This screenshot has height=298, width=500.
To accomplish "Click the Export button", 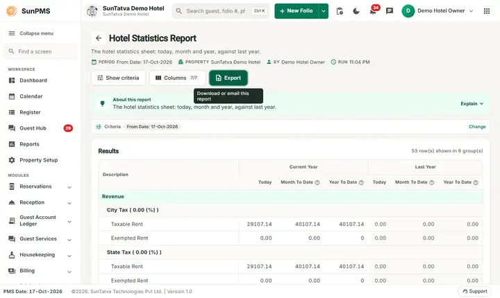I will tap(228, 78).
